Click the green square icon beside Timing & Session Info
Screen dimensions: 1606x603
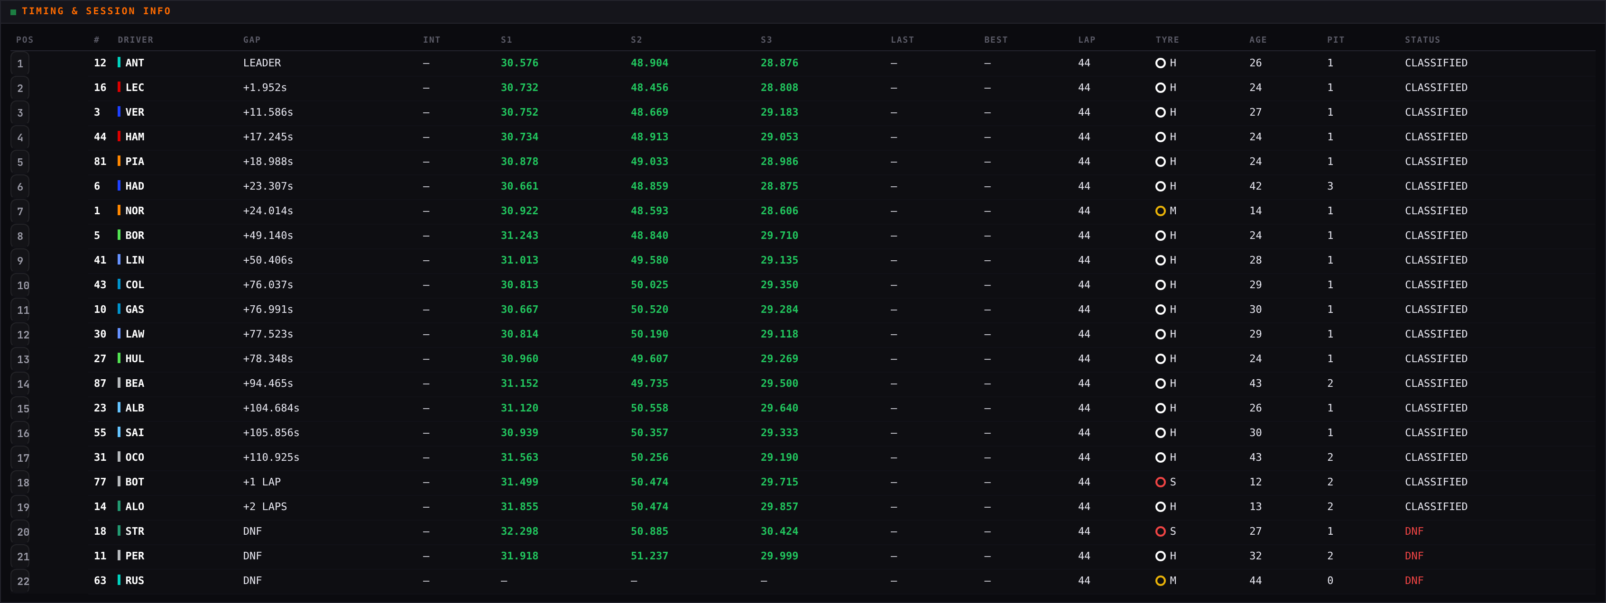[13, 12]
